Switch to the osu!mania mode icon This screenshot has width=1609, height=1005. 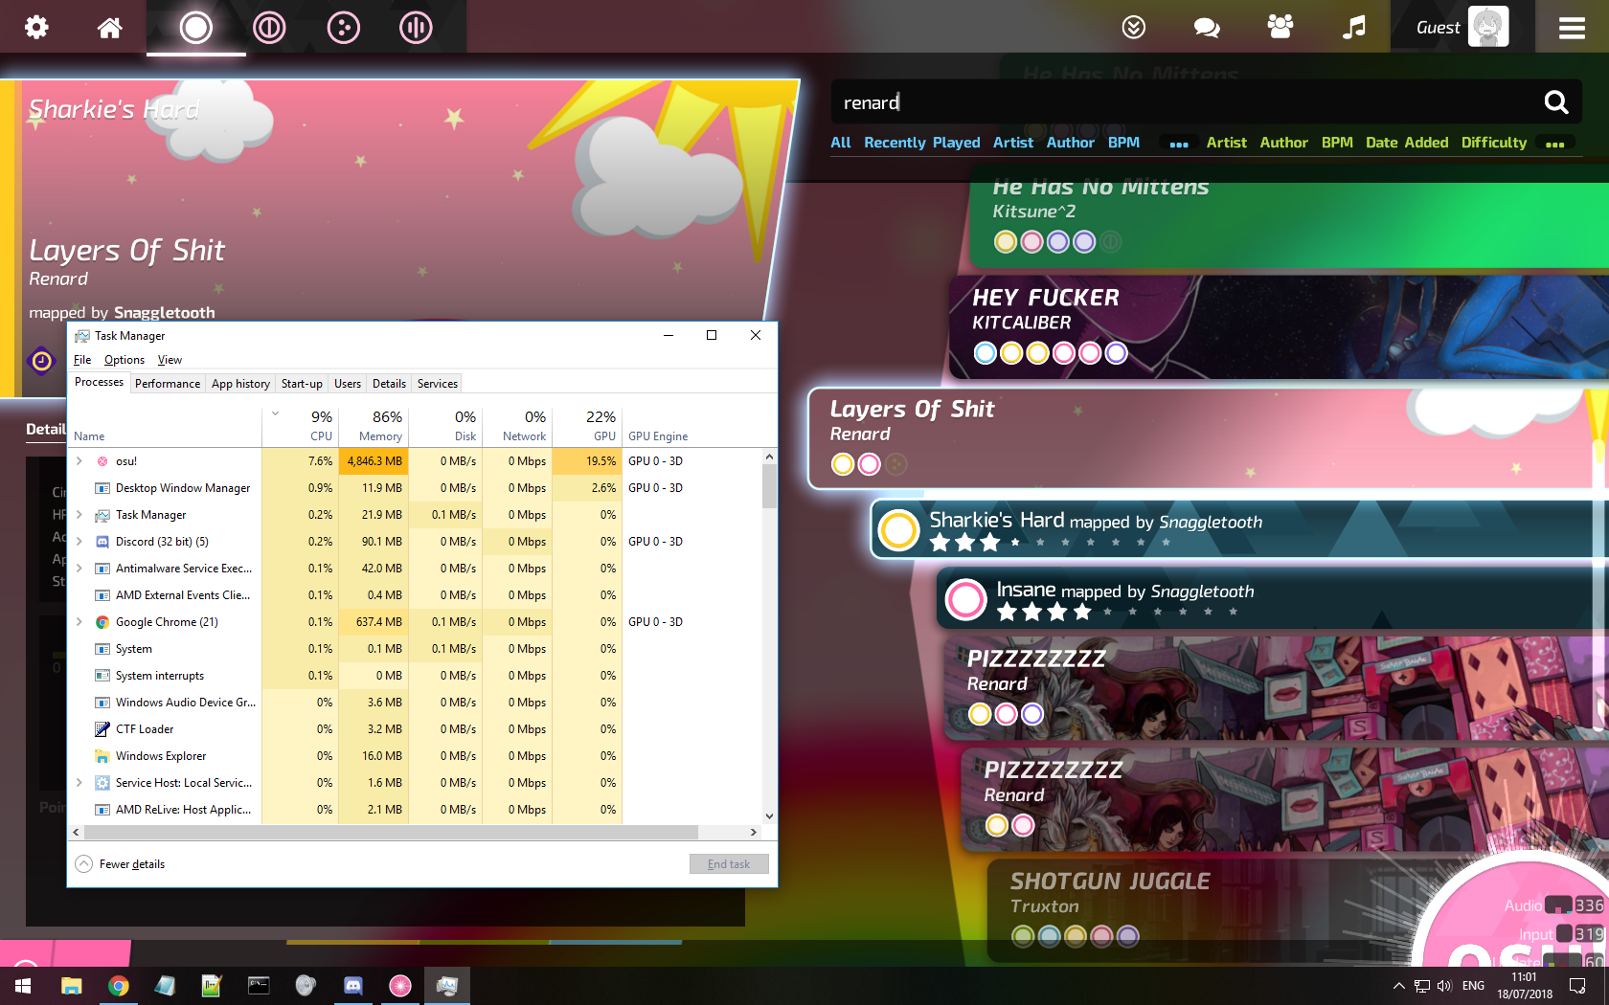pyautogui.click(x=415, y=27)
